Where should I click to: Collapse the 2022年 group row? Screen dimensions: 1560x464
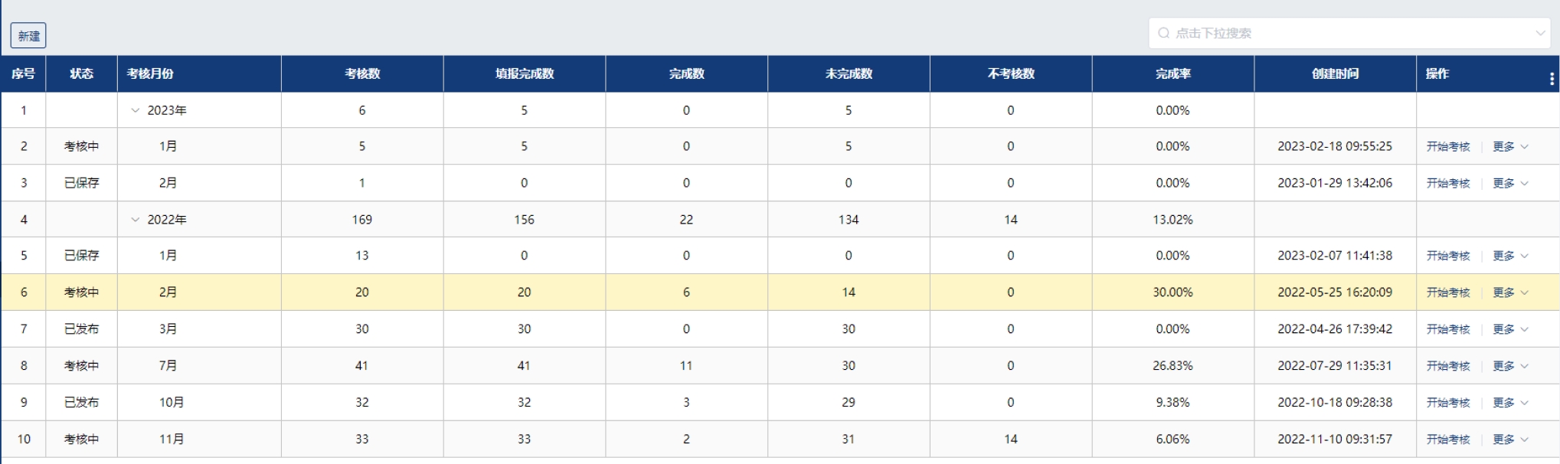click(136, 220)
